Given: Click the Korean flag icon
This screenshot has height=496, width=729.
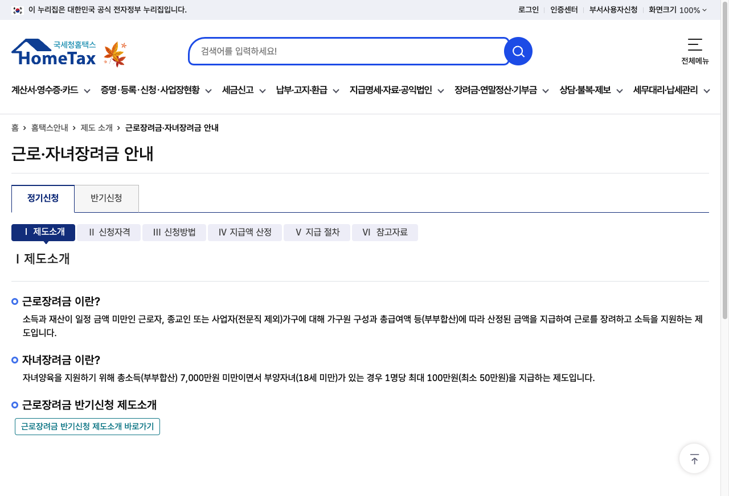Looking at the screenshot, I should coord(17,10).
